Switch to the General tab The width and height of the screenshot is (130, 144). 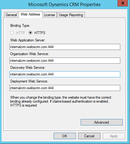(11, 15)
